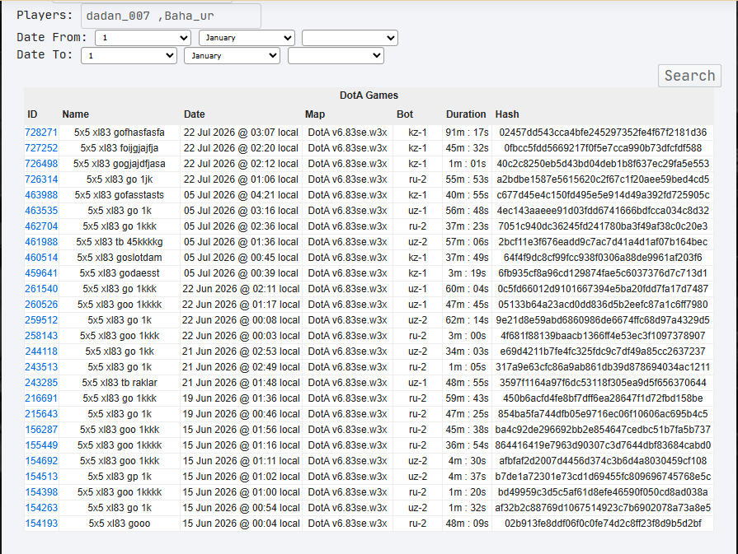The height and width of the screenshot is (554, 738).
Task: Open game ID 154513
Action: click(41, 477)
